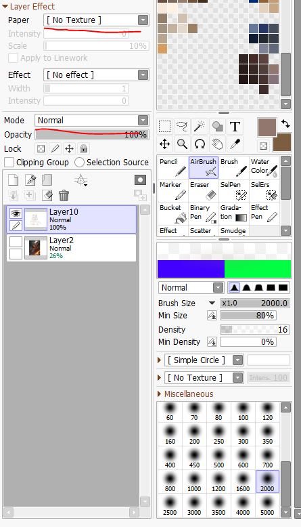Choose the SelPen tool

pyautogui.click(x=234, y=190)
